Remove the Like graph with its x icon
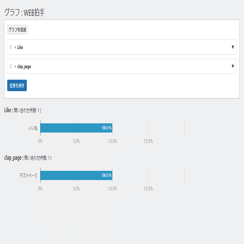Screen dimensions: 244x244 [15, 47]
